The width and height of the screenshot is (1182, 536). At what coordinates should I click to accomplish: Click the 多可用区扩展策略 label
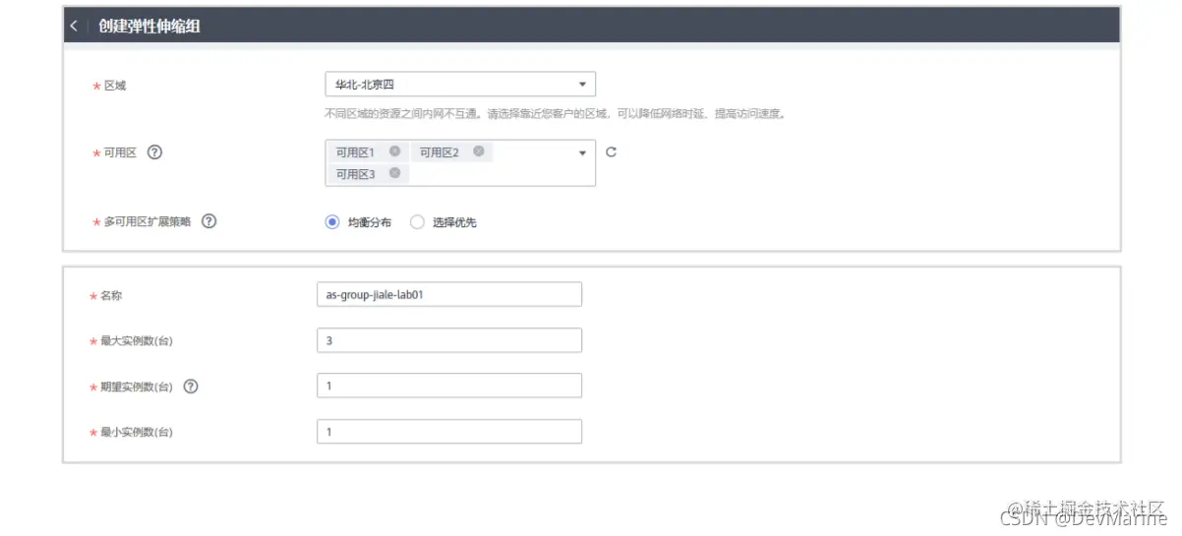pyautogui.click(x=148, y=222)
